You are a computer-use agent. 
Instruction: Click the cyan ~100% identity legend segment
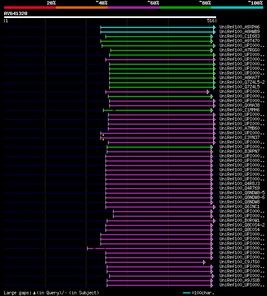pos(237,8)
